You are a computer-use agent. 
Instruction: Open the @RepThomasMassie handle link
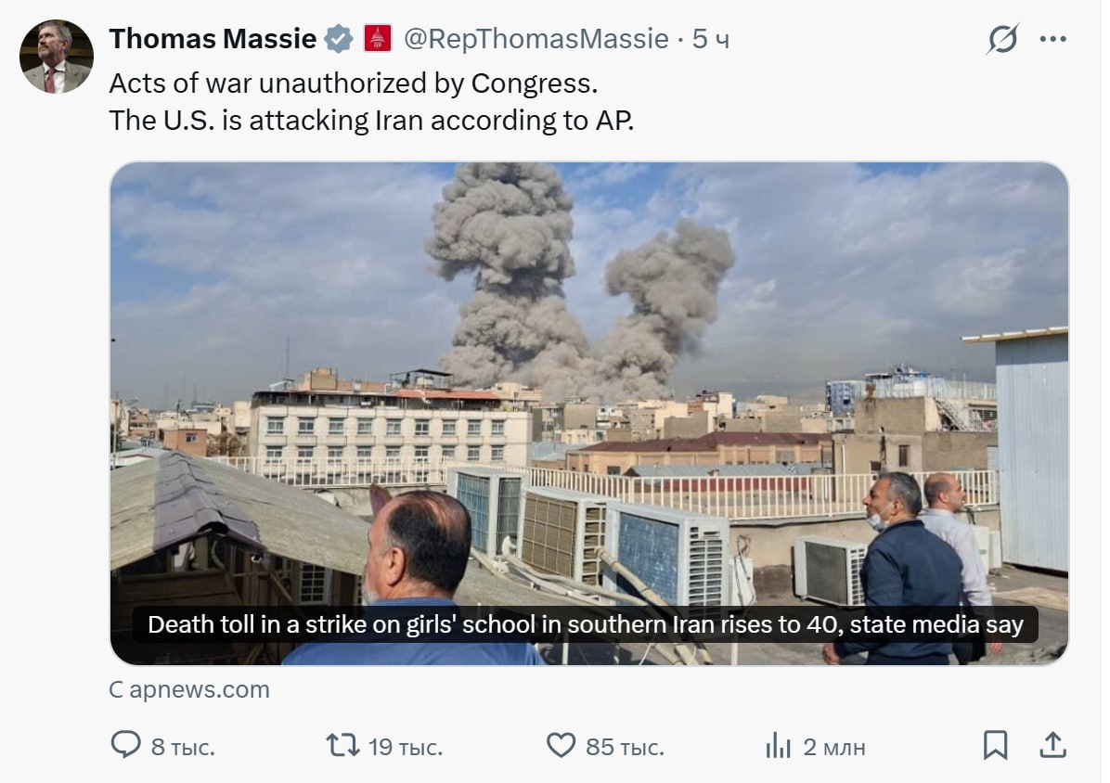click(x=536, y=39)
